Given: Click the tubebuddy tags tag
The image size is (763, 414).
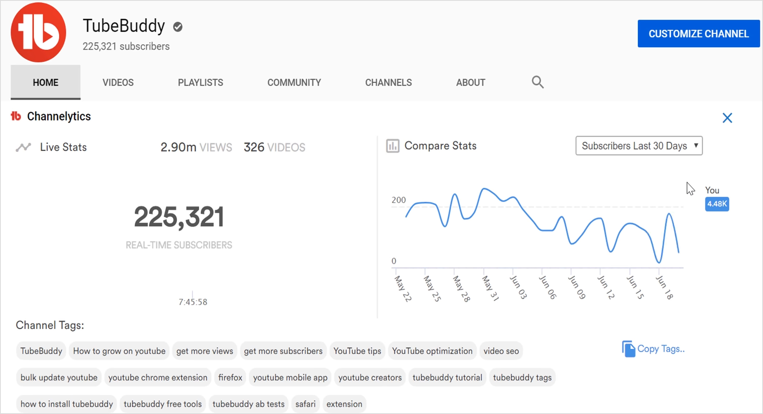Looking at the screenshot, I should (522, 378).
